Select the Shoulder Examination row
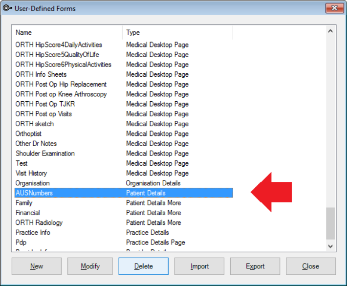The image size is (347, 286). [124, 154]
